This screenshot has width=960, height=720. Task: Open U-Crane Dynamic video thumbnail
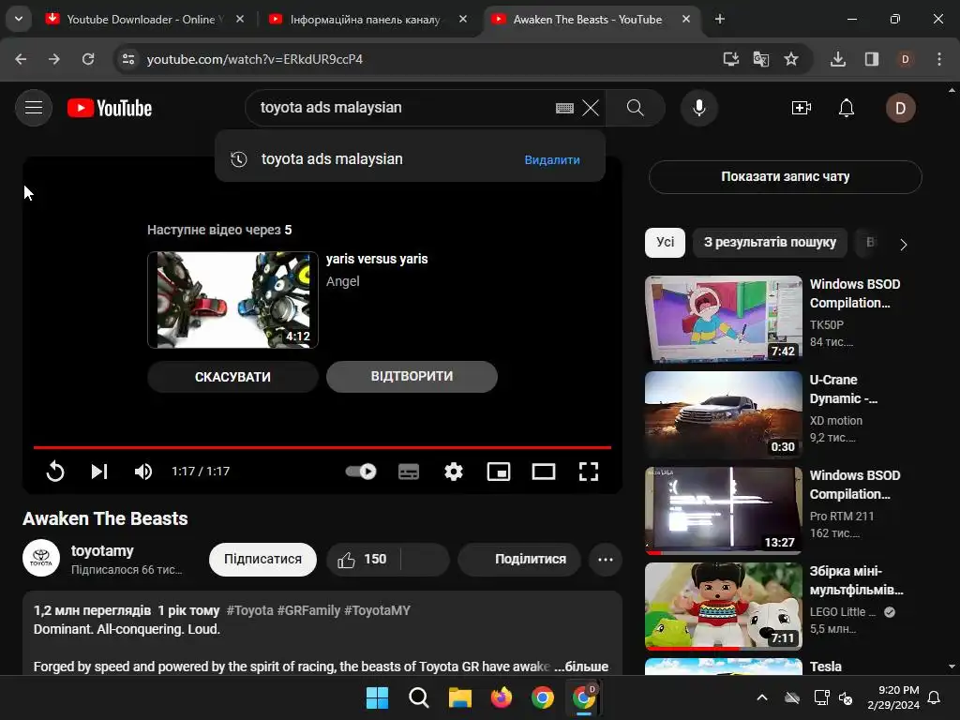(723, 415)
